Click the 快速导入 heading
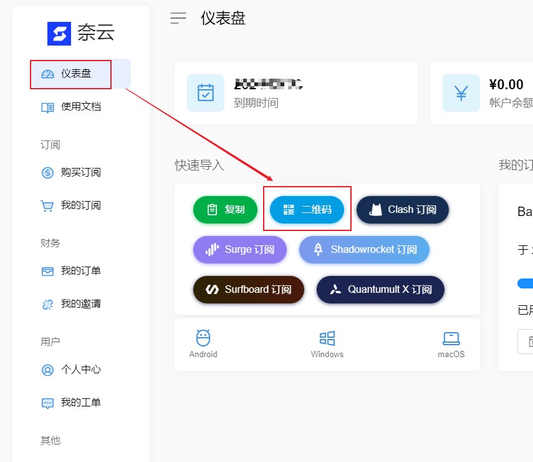The height and width of the screenshot is (462, 533). [199, 165]
